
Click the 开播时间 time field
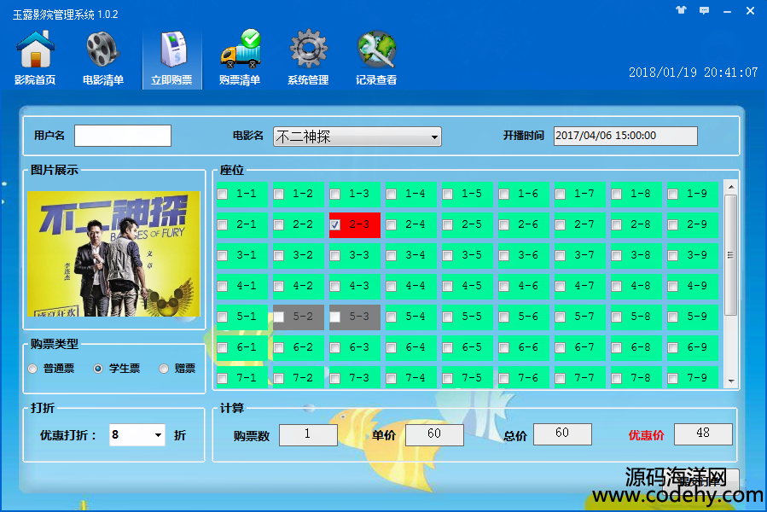625,136
